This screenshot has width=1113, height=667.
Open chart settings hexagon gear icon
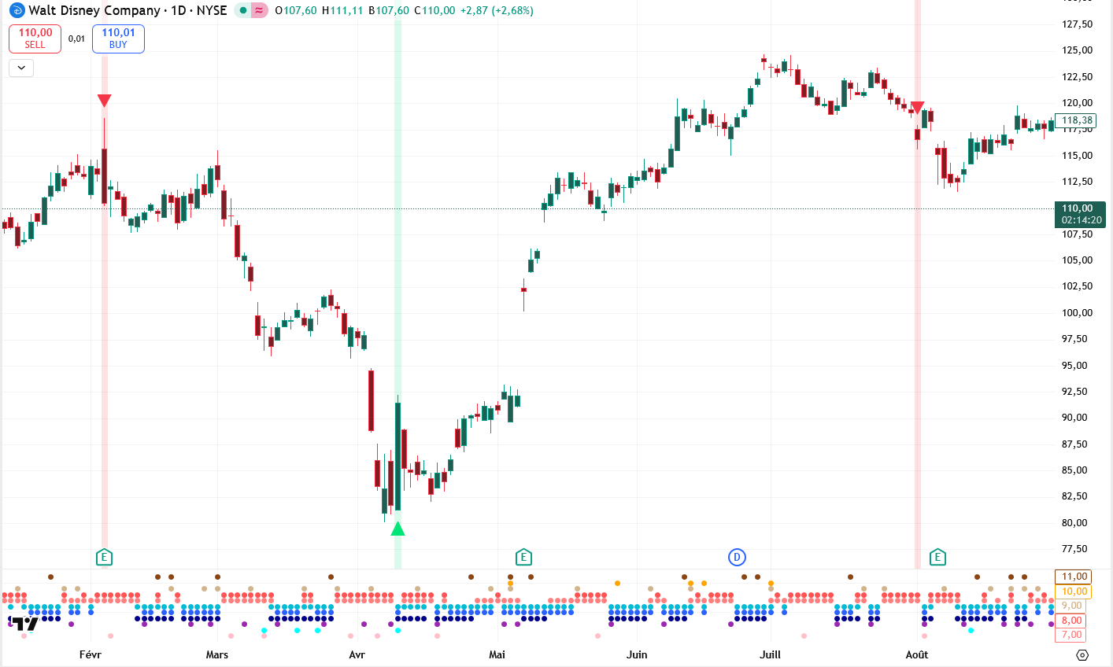point(1082,654)
